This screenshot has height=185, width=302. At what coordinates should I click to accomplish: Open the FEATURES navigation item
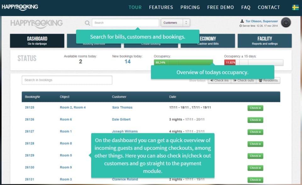point(161,7)
